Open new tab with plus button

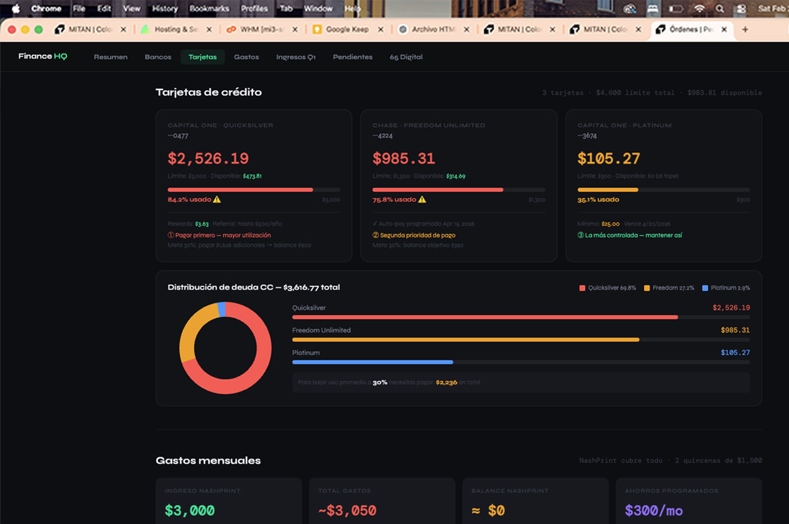745,29
